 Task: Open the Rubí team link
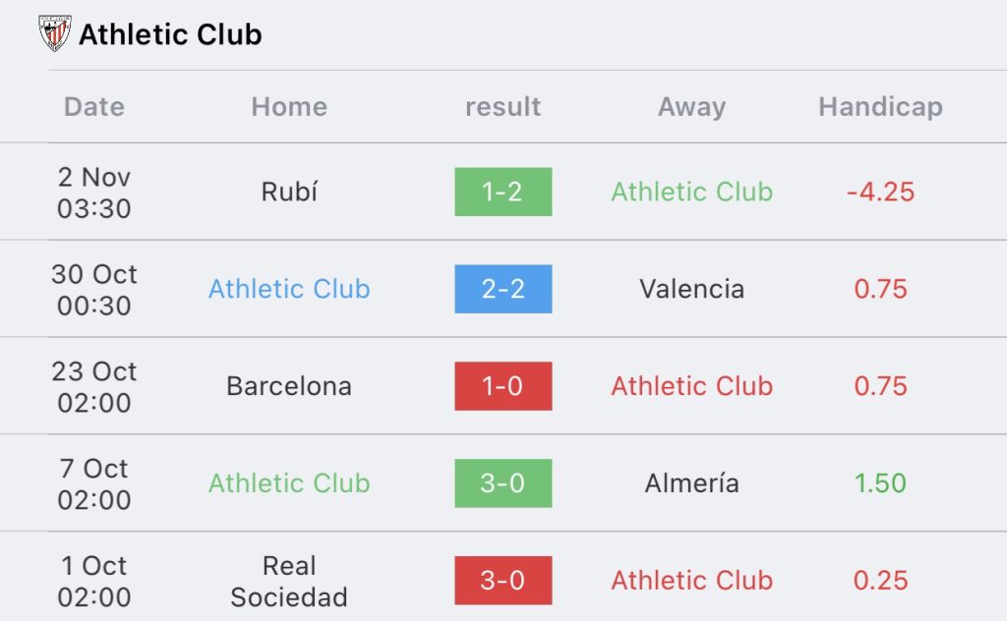[289, 192]
